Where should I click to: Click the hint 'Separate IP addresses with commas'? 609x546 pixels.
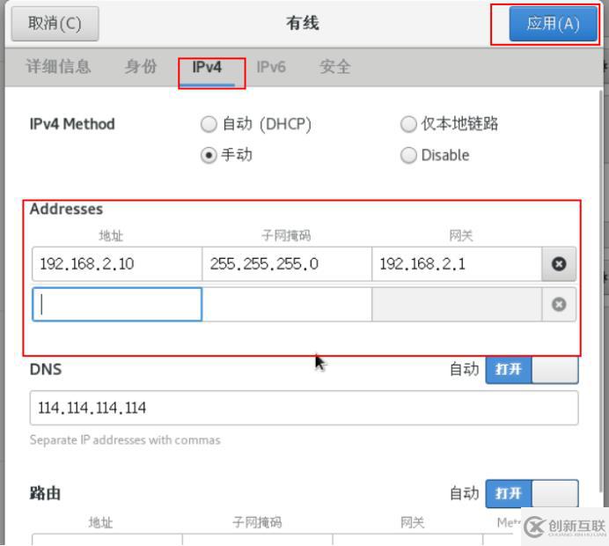[x=125, y=440]
